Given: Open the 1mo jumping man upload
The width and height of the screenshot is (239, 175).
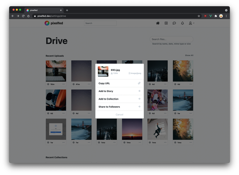Looking at the screenshot, I should coord(158,129).
